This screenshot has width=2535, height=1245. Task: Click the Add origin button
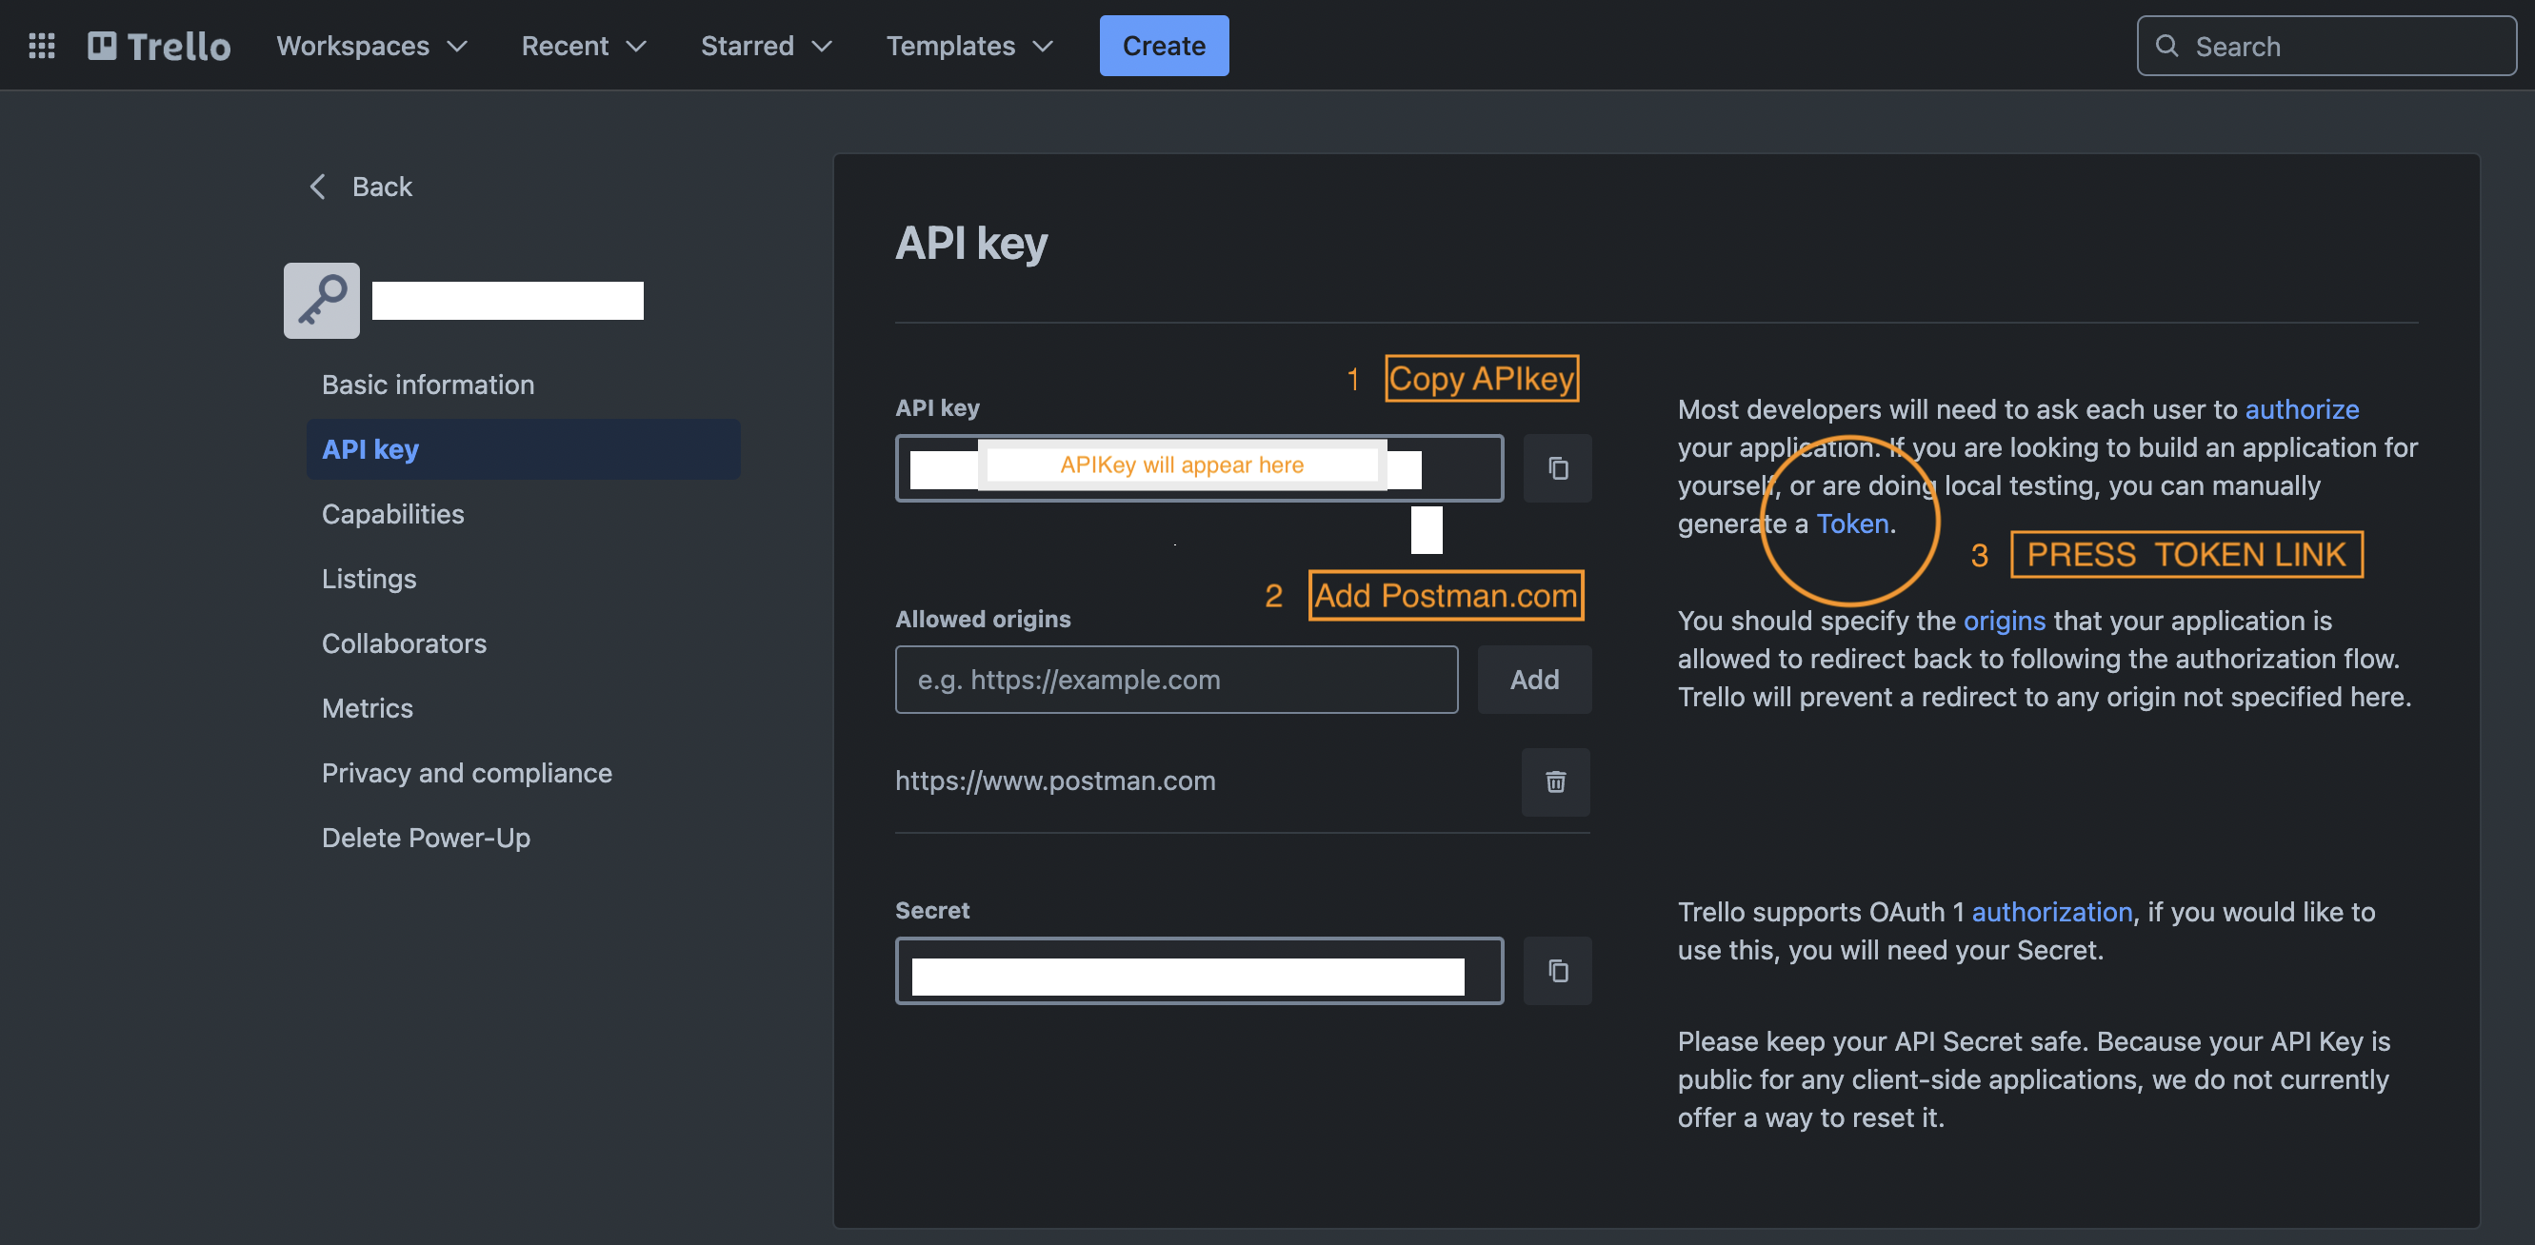1533,680
